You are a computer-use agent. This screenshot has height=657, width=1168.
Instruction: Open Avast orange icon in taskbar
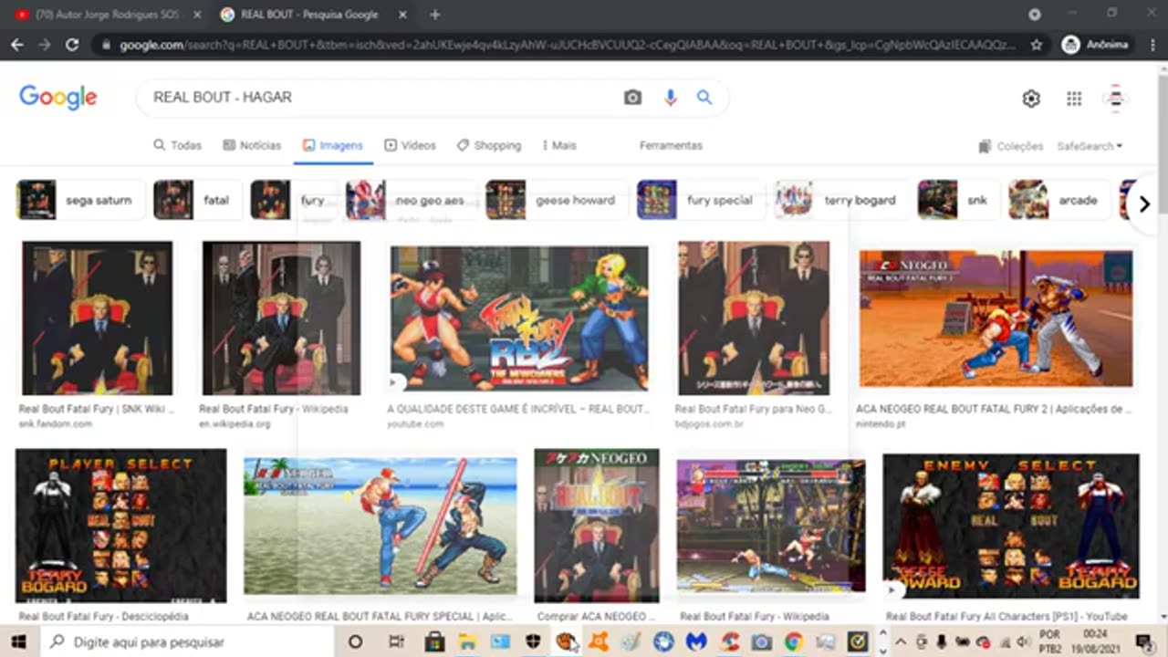pyautogui.click(x=599, y=641)
